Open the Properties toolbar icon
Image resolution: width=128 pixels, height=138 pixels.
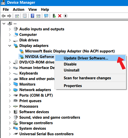point(25,16)
